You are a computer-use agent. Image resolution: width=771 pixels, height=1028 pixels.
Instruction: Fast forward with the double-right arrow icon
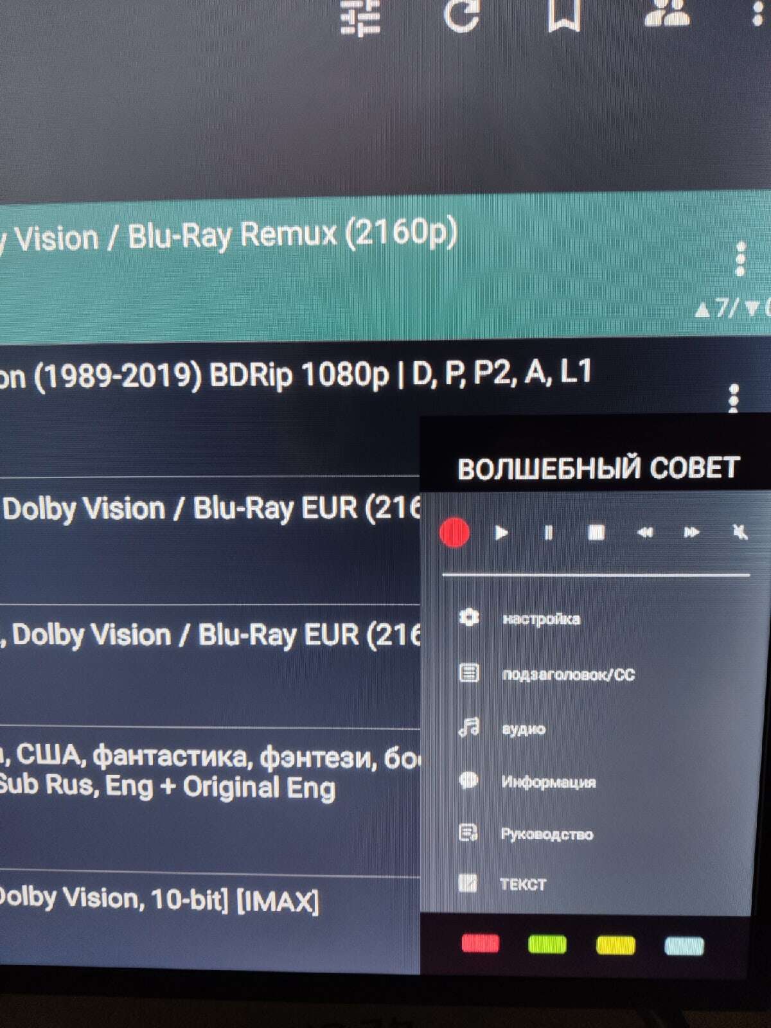coord(691,533)
